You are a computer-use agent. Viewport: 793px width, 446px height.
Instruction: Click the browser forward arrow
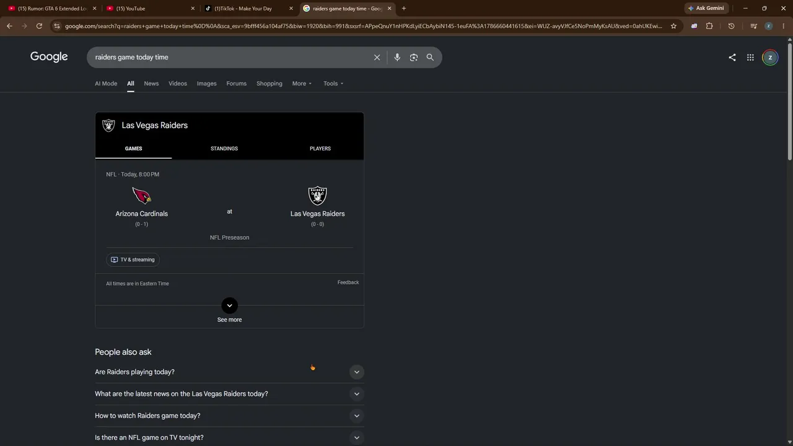(x=24, y=26)
